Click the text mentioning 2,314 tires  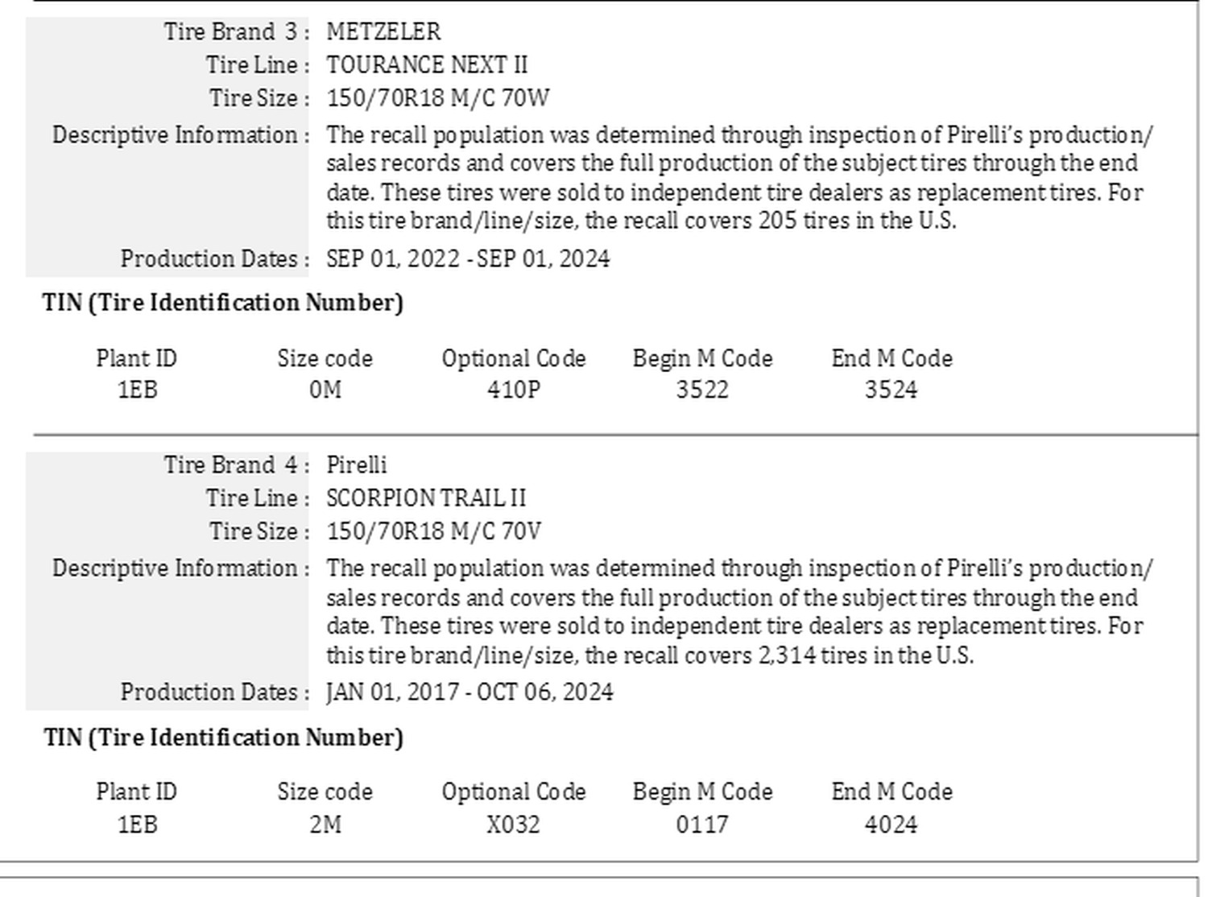click(x=650, y=655)
